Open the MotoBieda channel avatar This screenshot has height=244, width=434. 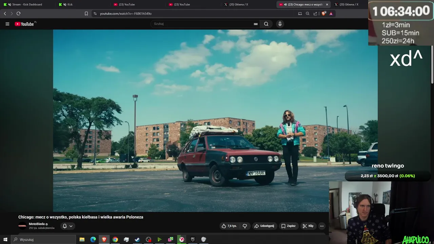click(22, 226)
